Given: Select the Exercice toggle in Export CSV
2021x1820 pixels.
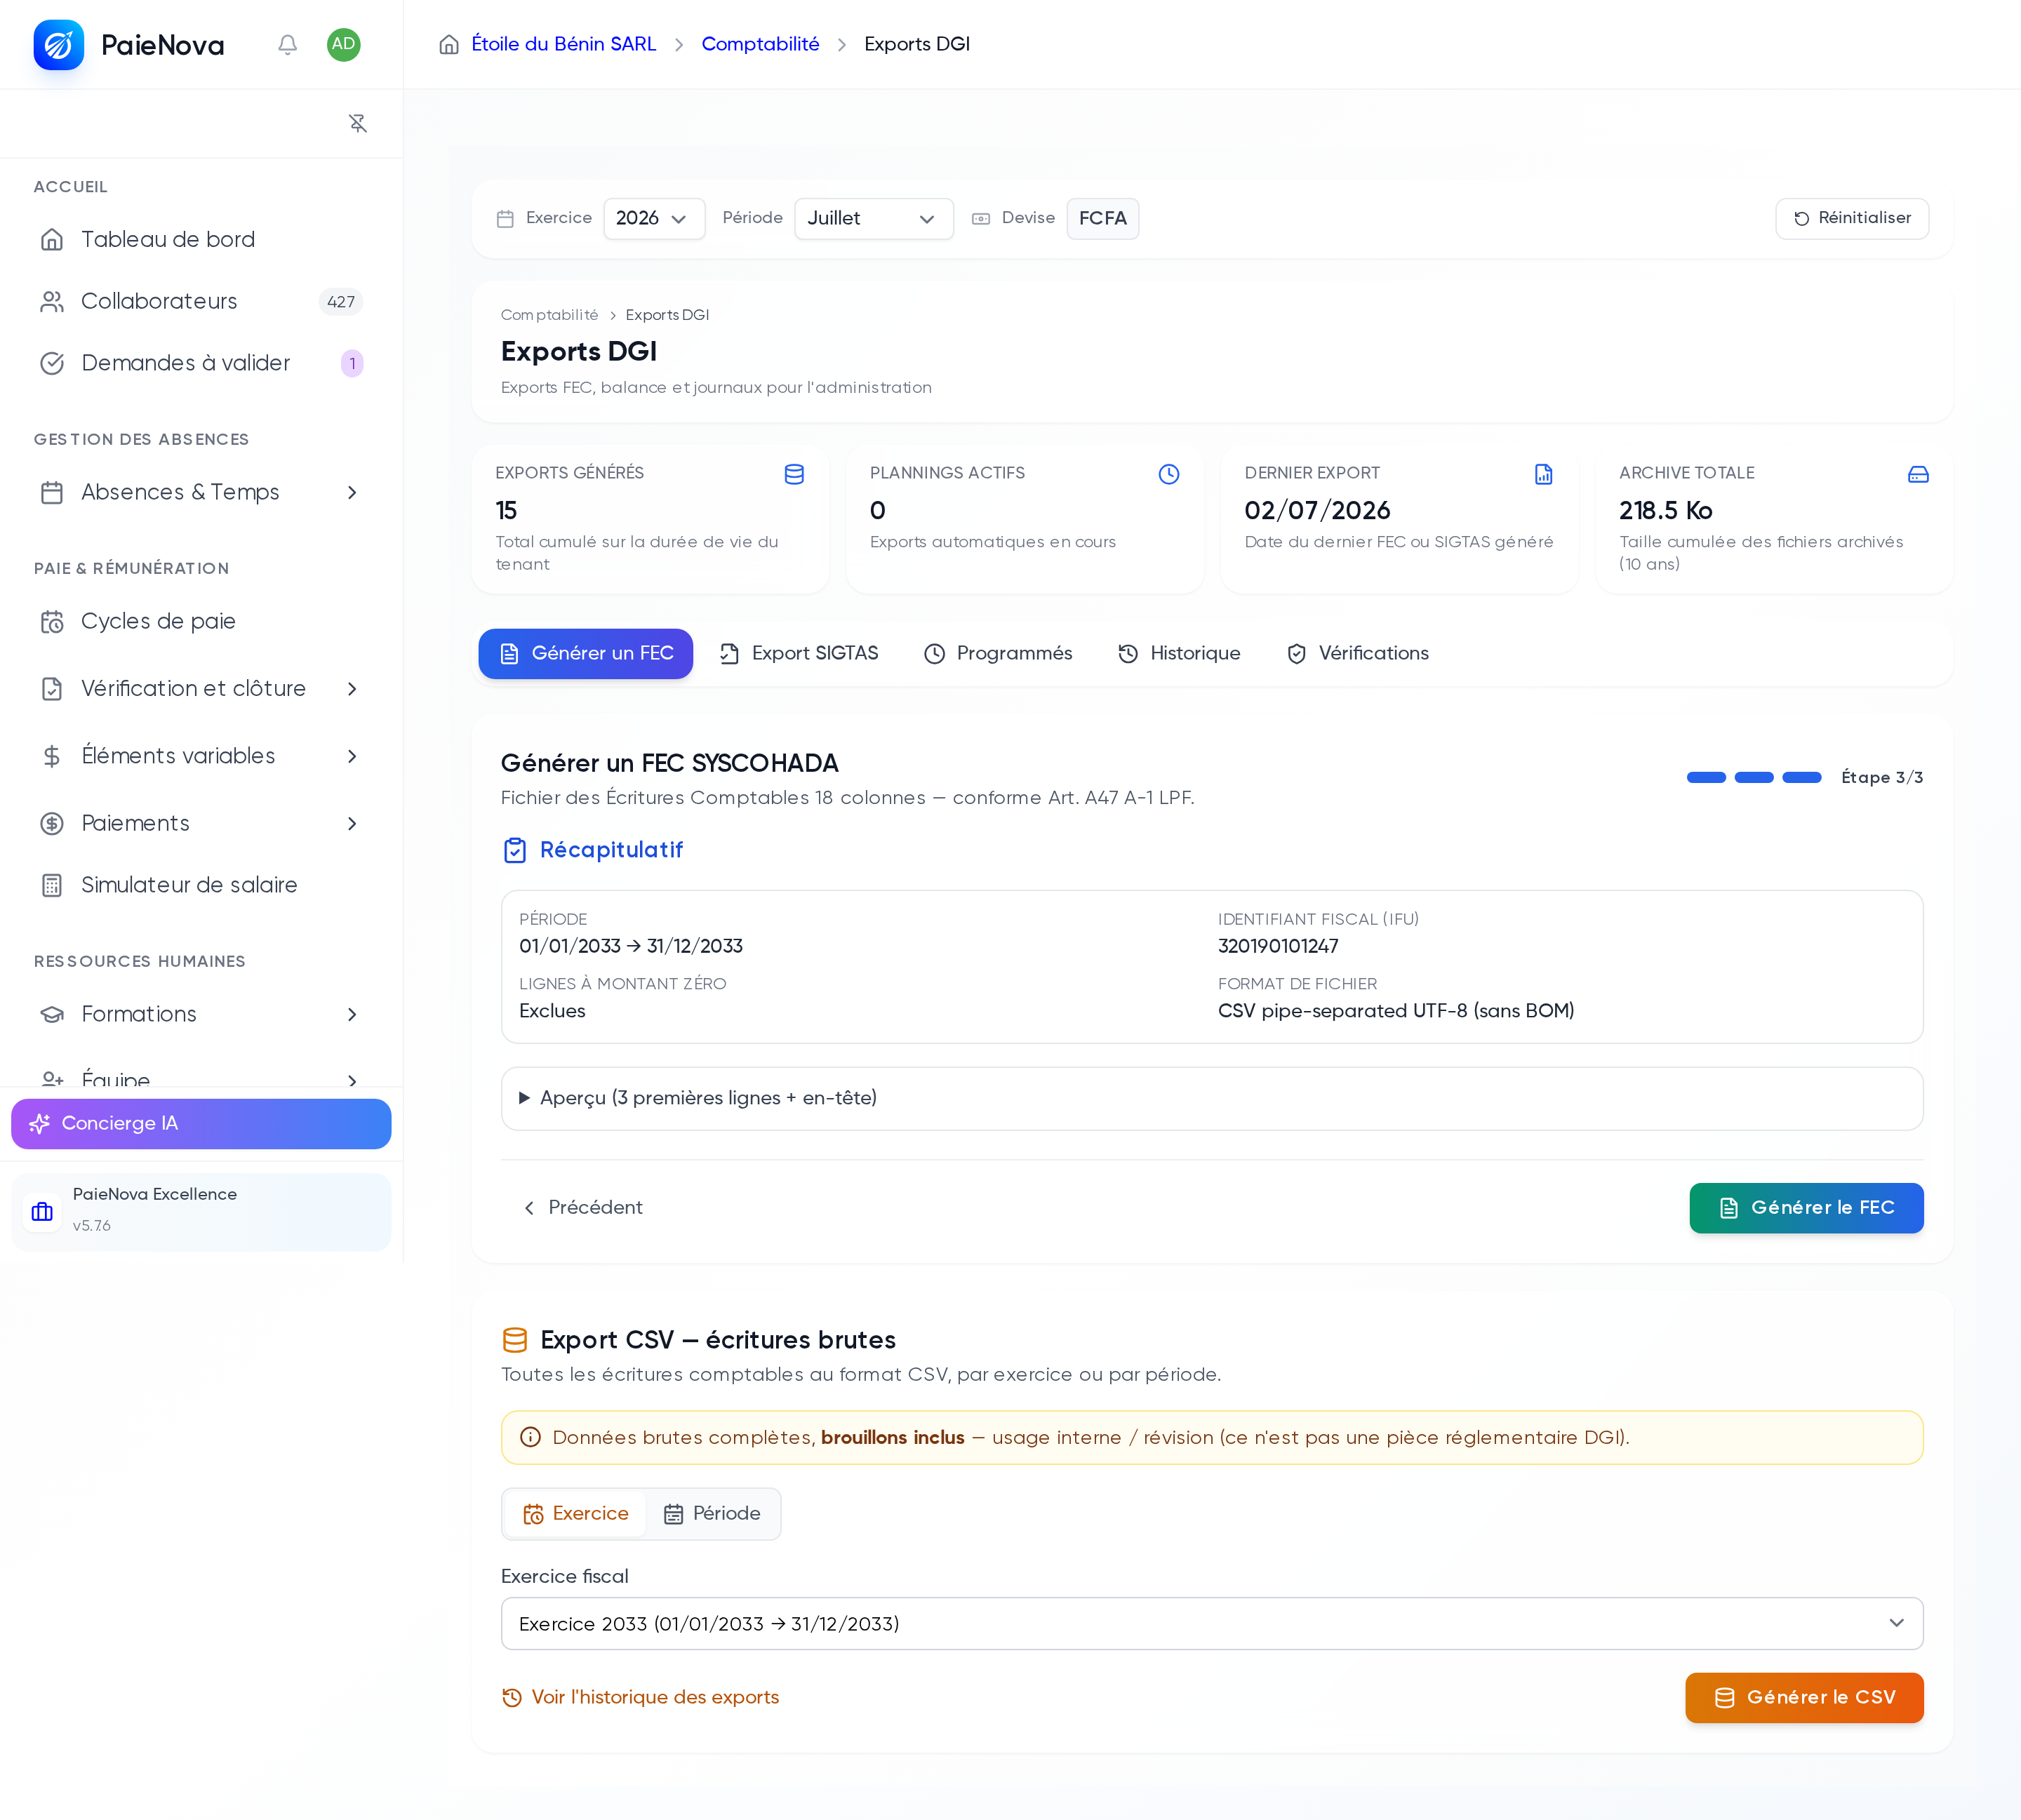Looking at the screenshot, I should (x=576, y=1514).
